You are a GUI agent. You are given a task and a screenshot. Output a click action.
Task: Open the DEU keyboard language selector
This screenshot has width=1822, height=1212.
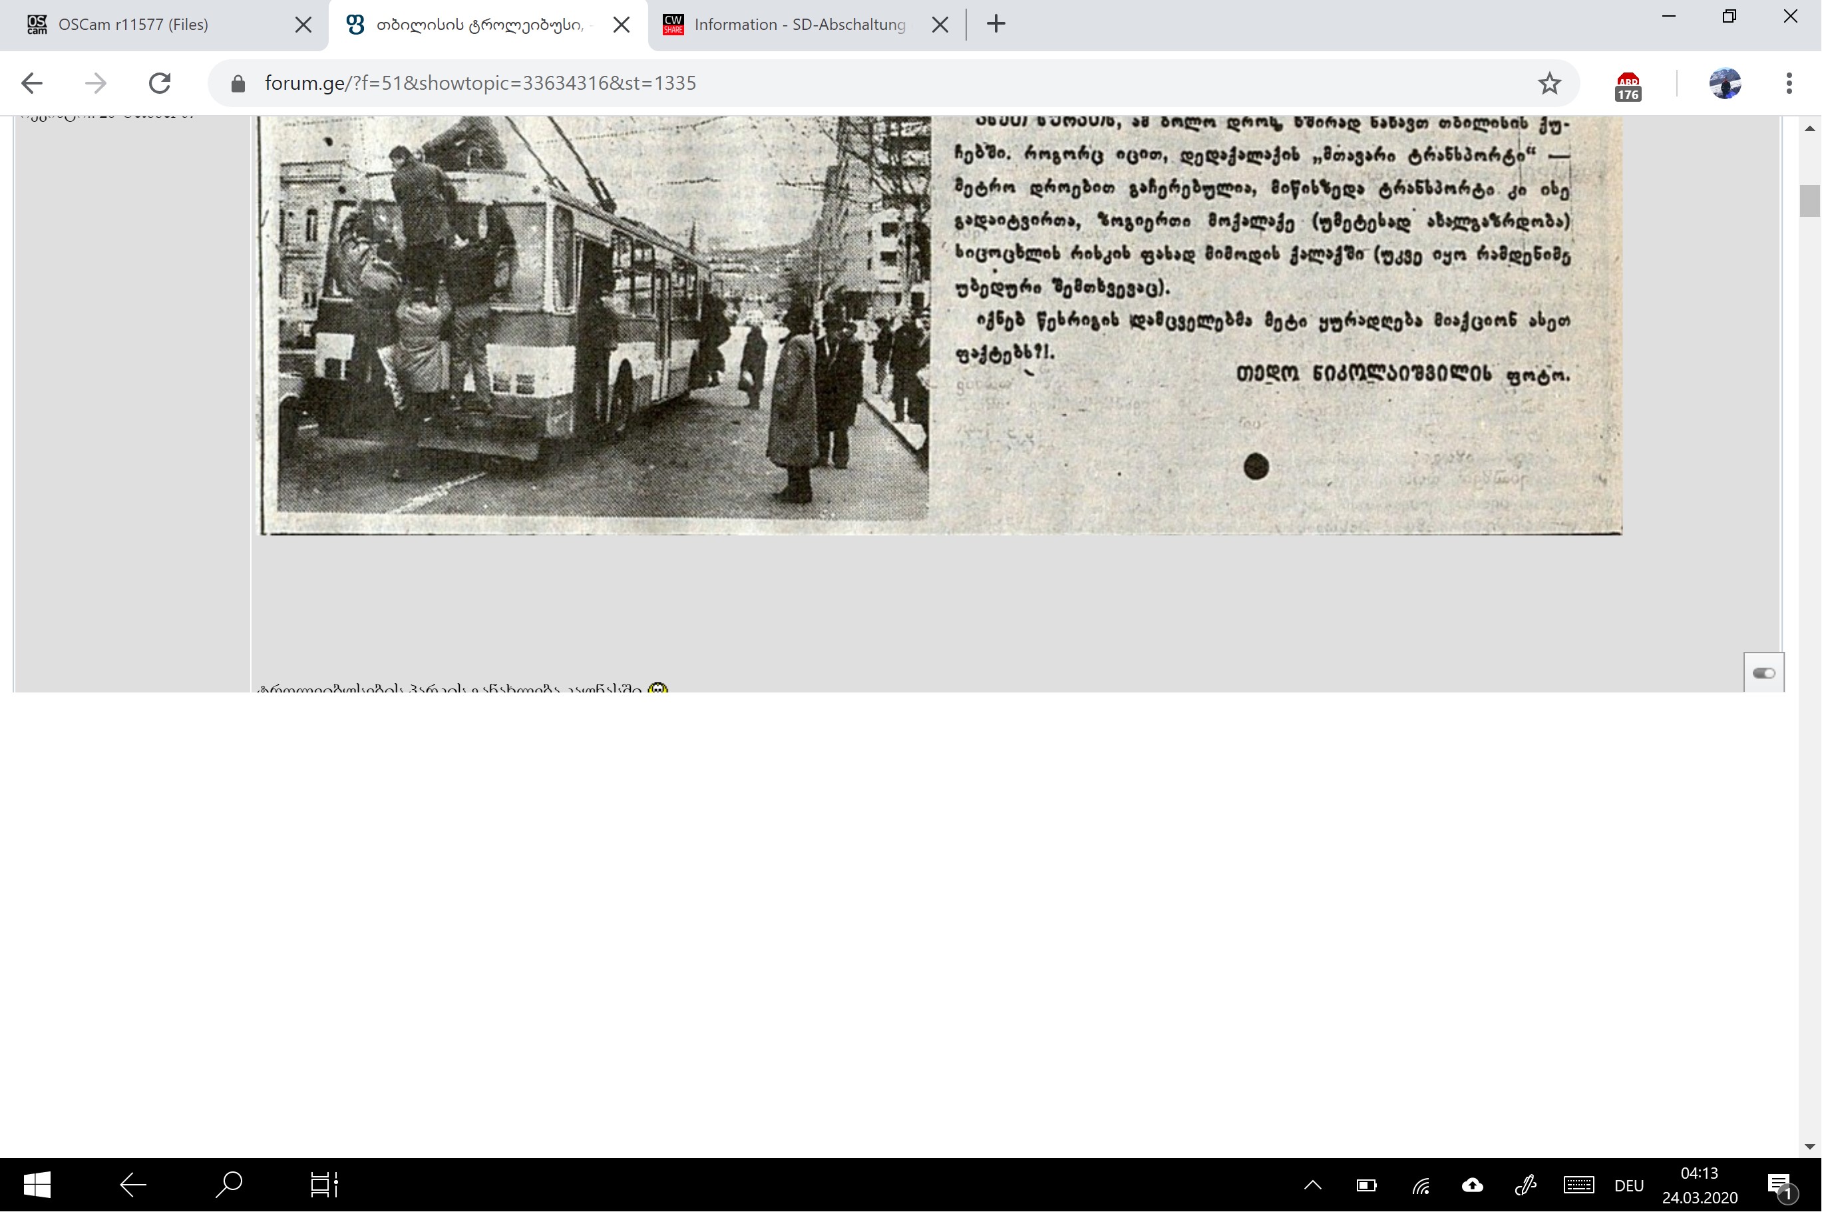[1629, 1185]
